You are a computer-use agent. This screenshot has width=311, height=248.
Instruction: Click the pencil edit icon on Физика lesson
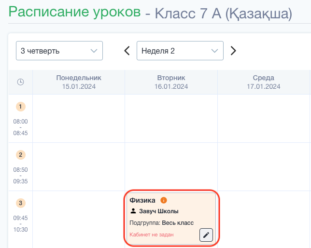pyautogui.click(x=206, y=235)
